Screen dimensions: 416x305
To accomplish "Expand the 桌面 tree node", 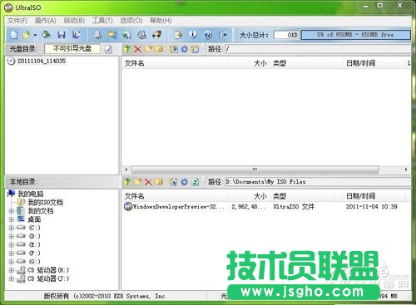I will (x=12, y=219).
